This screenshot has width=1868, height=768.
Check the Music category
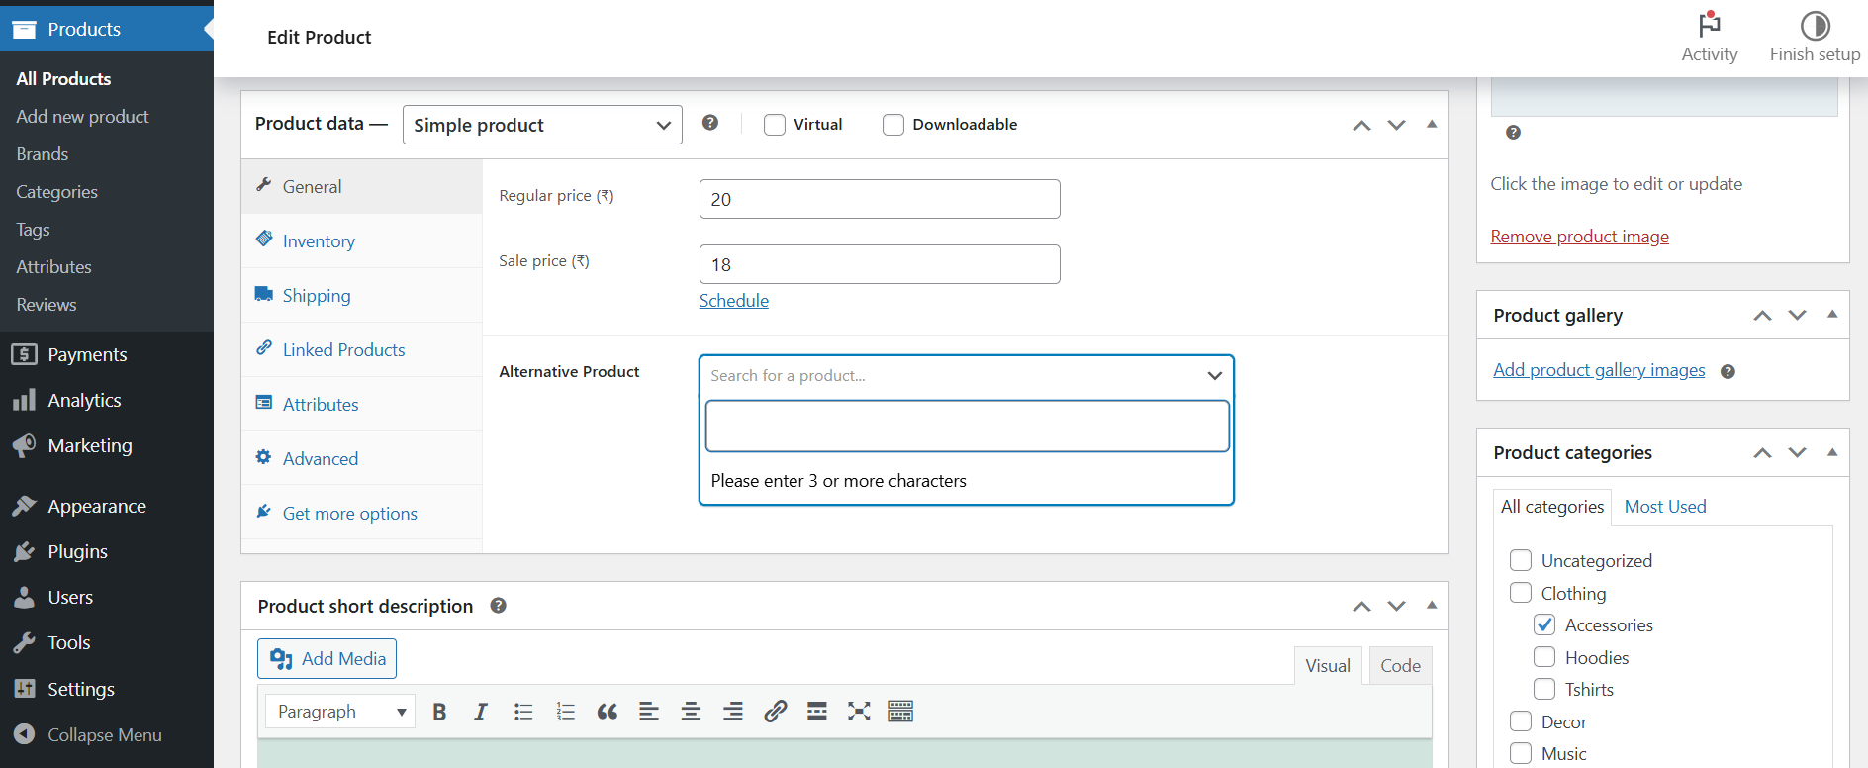click(1521, 753)
